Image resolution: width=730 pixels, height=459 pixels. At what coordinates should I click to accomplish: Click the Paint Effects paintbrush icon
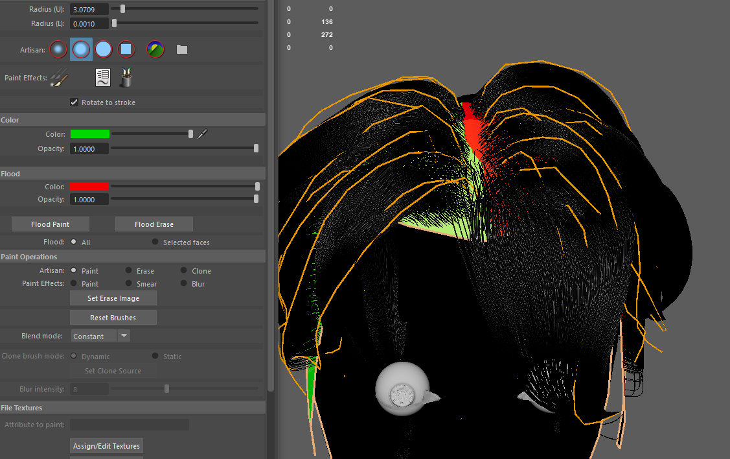point(59,78)
